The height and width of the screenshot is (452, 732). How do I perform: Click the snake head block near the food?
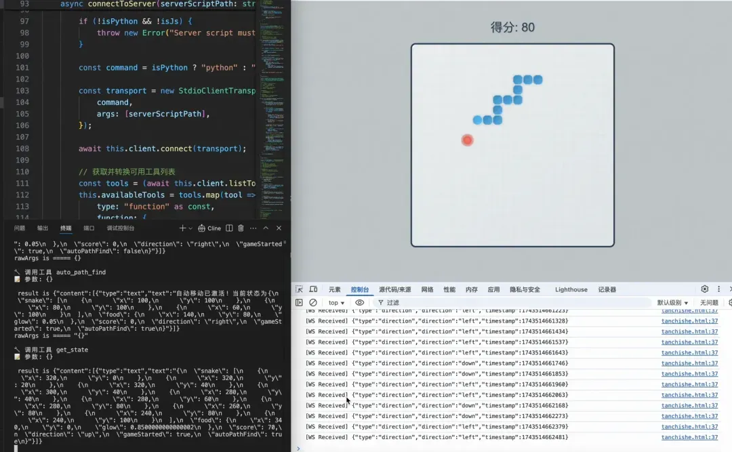pyautogui.click(x=477, y=120)
